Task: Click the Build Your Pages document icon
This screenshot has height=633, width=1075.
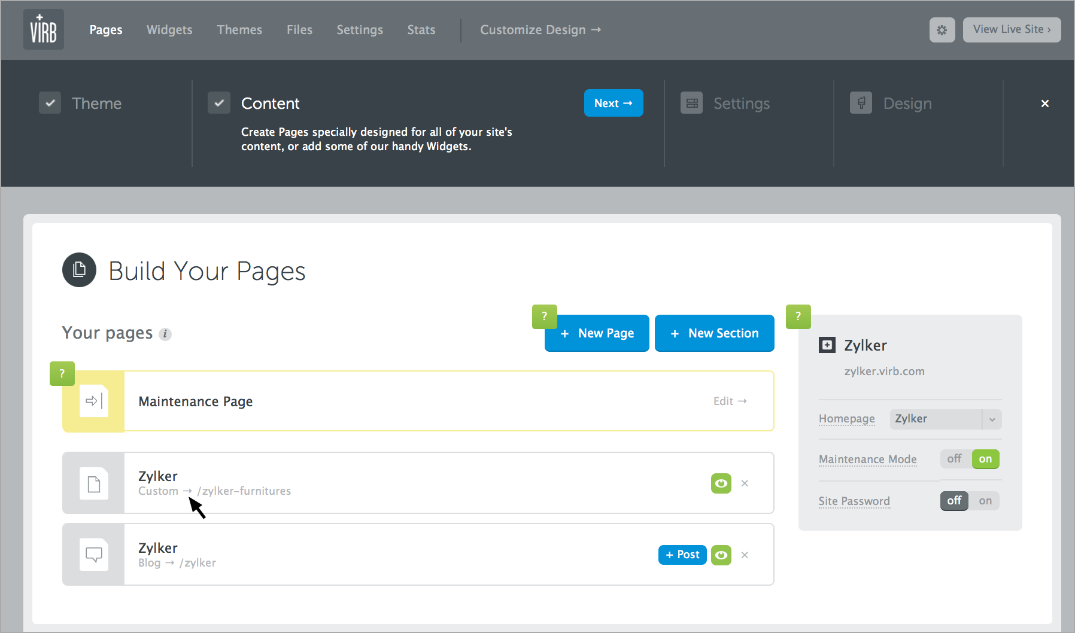Action: pos(79,270)
